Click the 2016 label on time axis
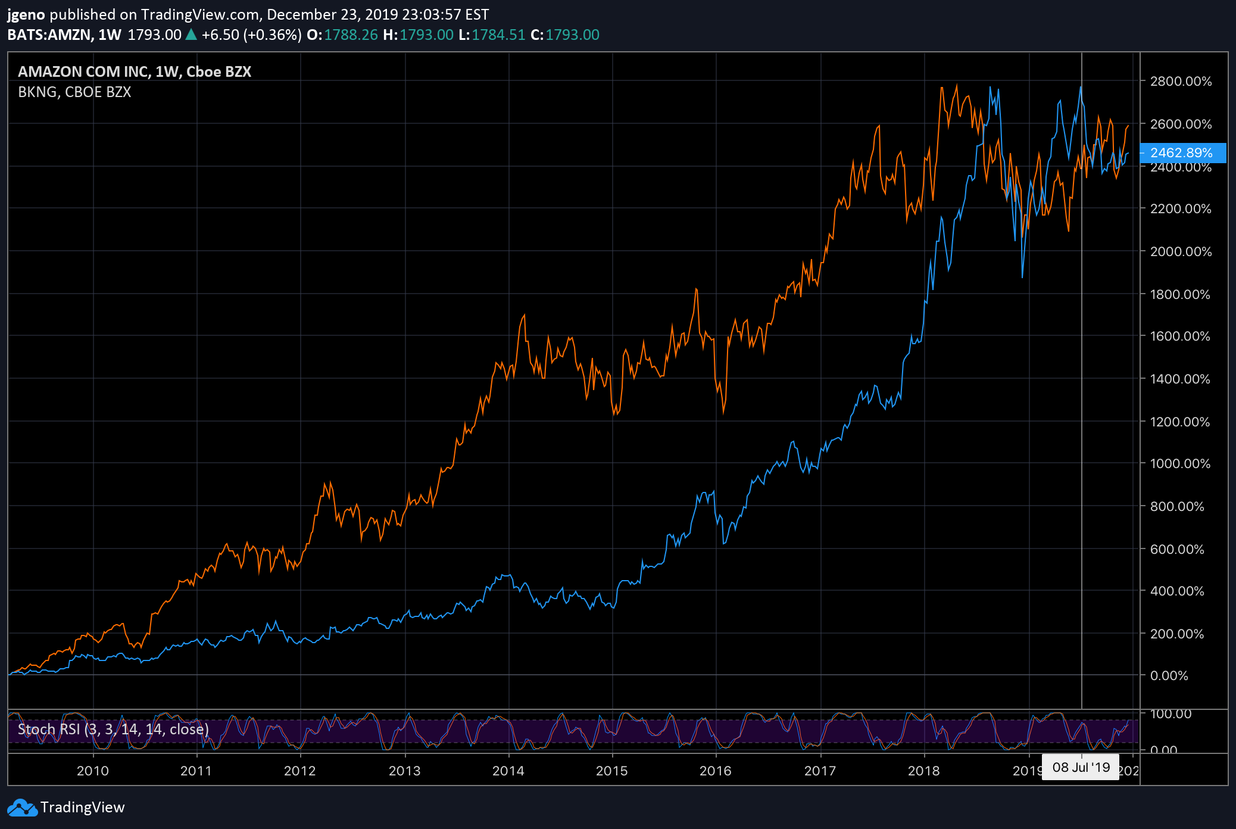Screen dimensions: 1236x829 716,771
